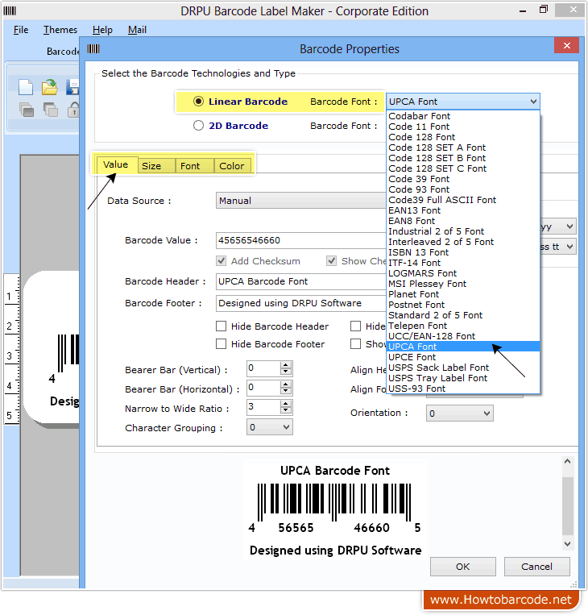588x615 pixels.
Task: Enable the Hide Barcode Header checkbox
Action: 221,326
